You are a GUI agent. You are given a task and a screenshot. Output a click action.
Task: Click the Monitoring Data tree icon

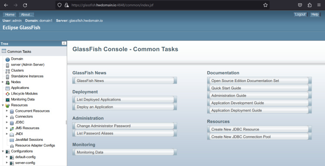pos(8,100)
